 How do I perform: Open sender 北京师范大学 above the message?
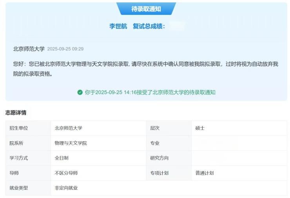click(29, 49)
